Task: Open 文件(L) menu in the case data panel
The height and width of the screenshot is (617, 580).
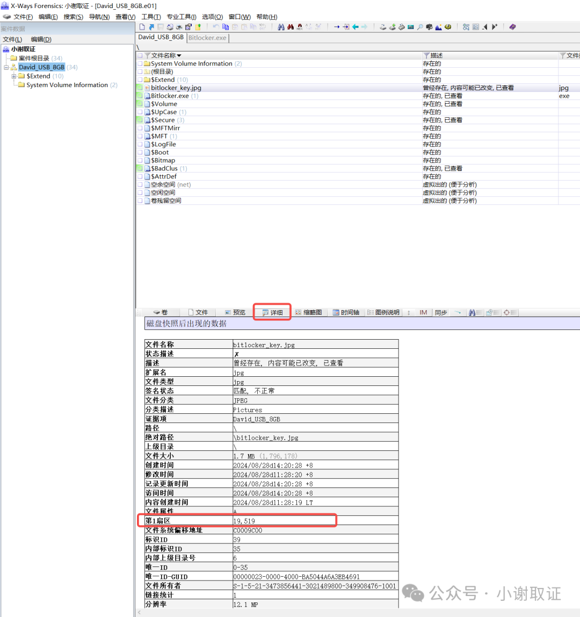Action: (x=12, y=39)
